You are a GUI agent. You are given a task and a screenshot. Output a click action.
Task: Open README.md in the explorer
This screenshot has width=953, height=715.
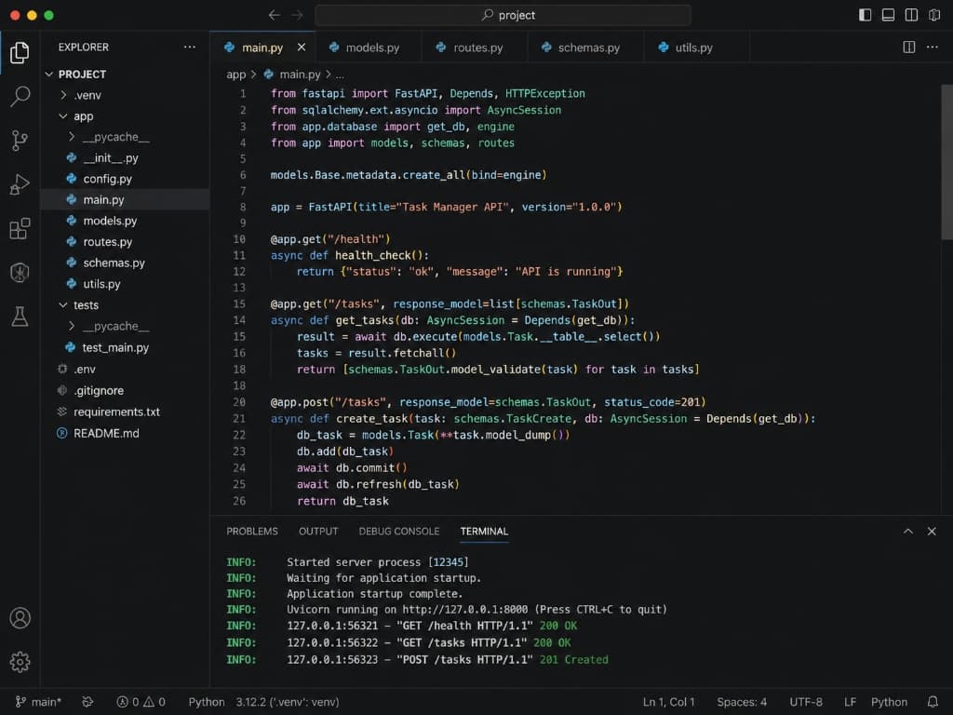click(126, 433)
